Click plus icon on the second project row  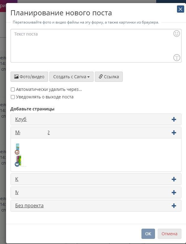tap(174, 133)
